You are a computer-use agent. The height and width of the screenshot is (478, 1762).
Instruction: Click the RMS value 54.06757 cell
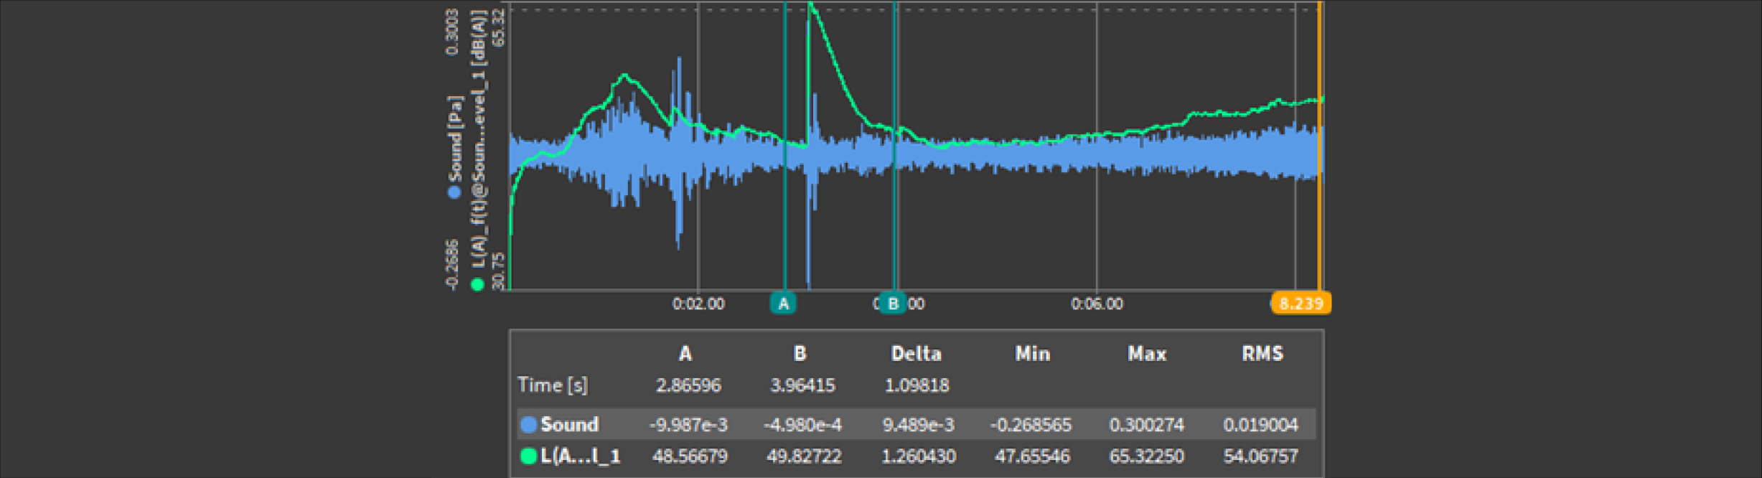coord(1260,456)
